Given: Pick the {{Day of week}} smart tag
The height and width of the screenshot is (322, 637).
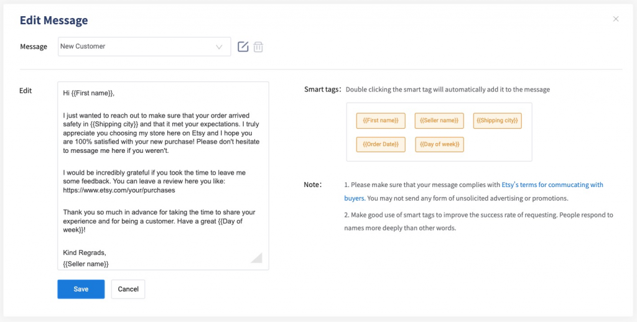Looking at the screenshot, I should click(439, 144).
